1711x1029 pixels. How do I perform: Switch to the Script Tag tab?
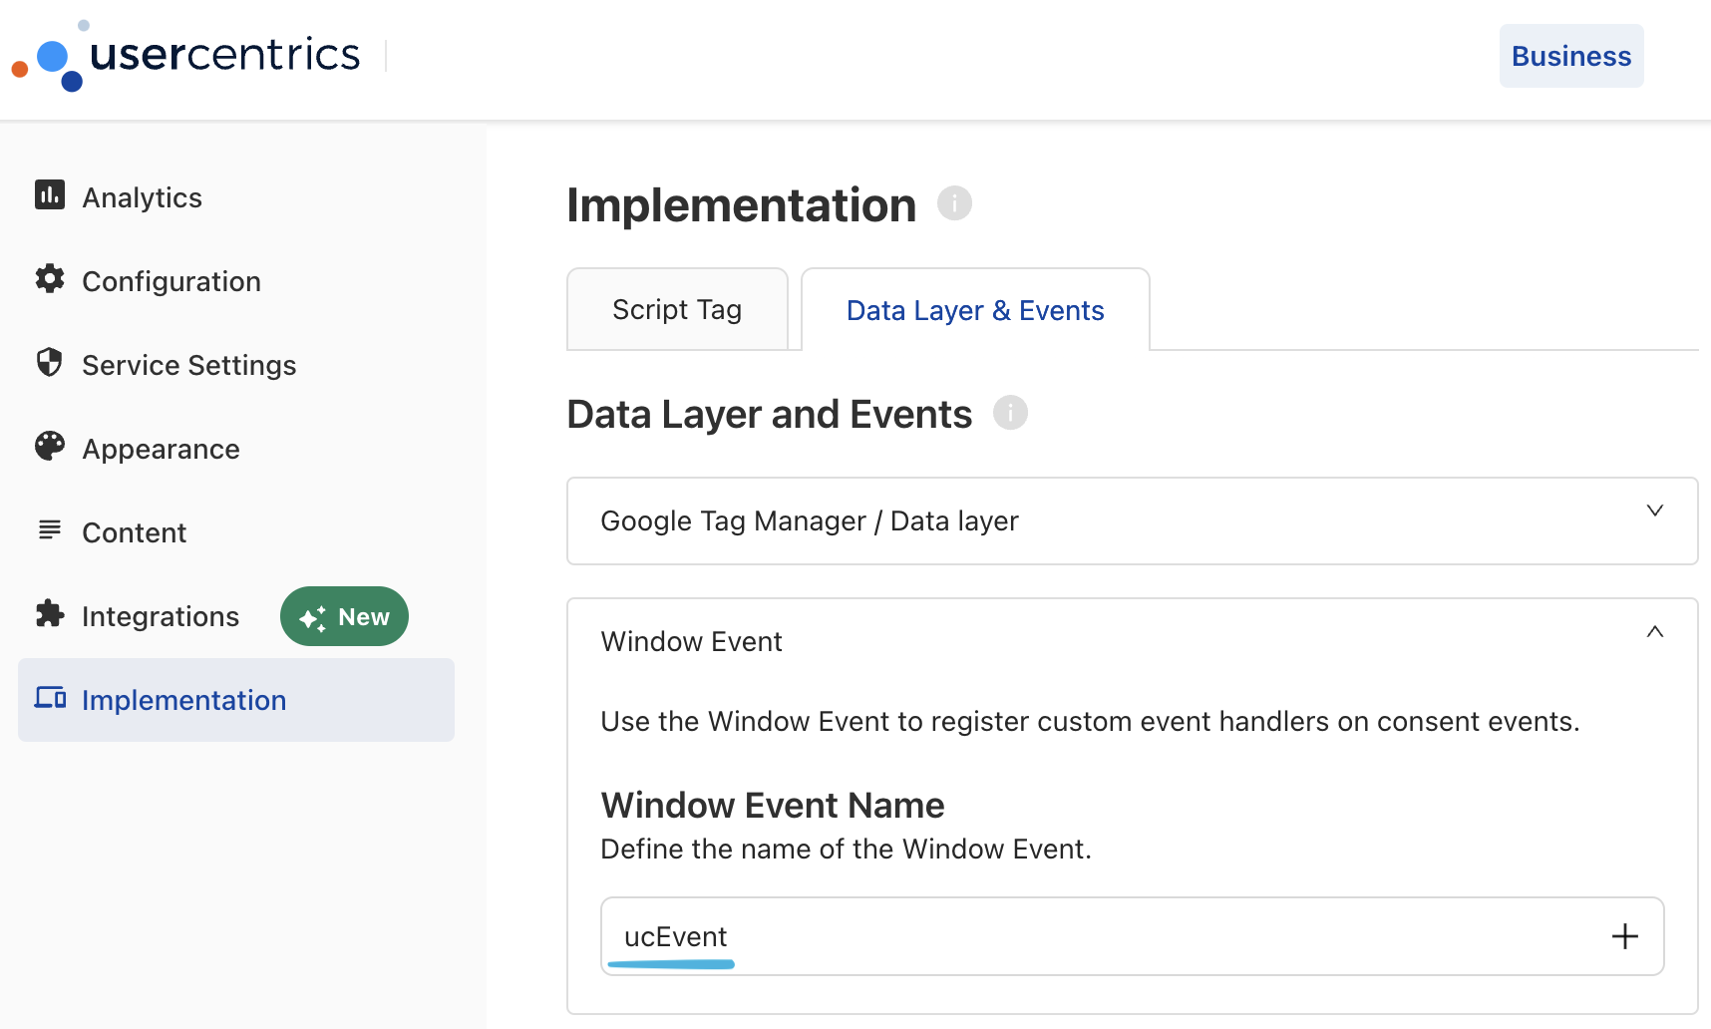click(x=677, y=309)
